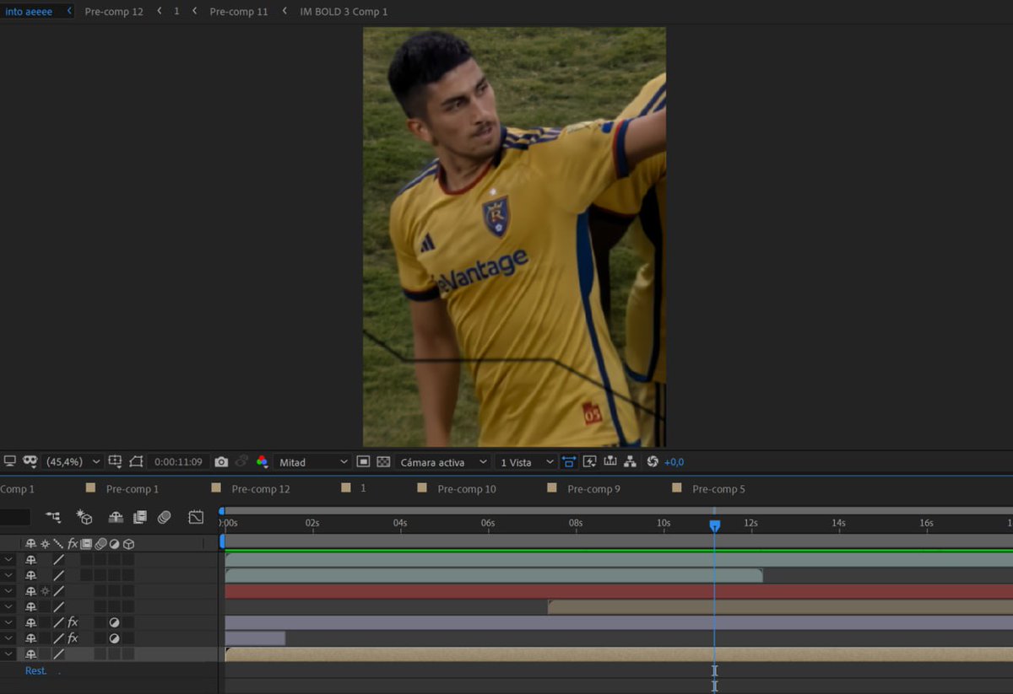This screenshot has width=1013, height=694.
Task: Toggle the adjustment layer switch on the sixth layer
Action: [x=114, y=638]
